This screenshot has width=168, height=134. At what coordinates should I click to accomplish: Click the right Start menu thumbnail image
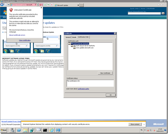tap(47, 44)
